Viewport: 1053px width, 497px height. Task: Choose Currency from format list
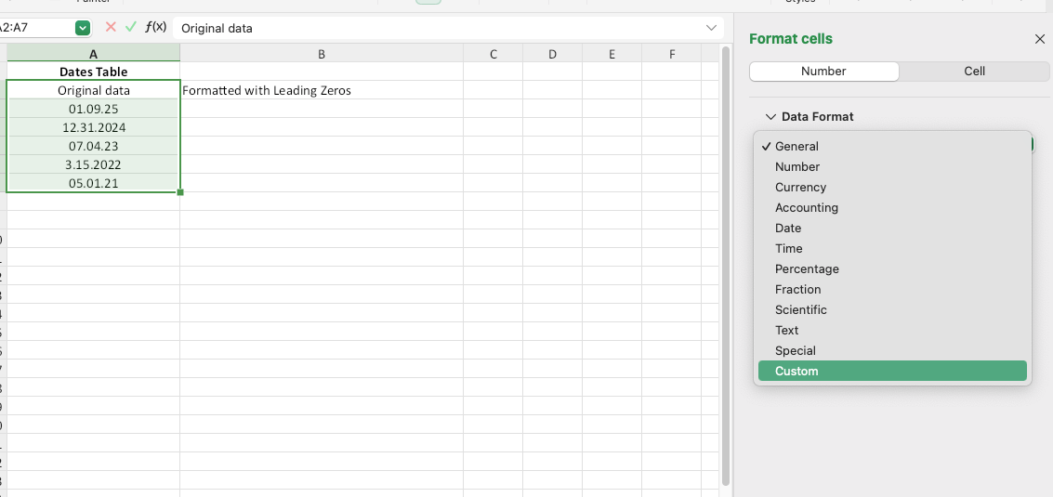(x=892, y=188)
